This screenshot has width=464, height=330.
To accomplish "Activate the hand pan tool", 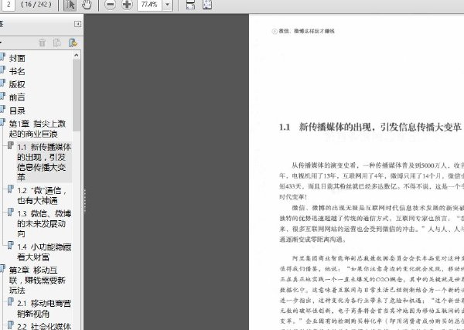I will pos(87,5).
